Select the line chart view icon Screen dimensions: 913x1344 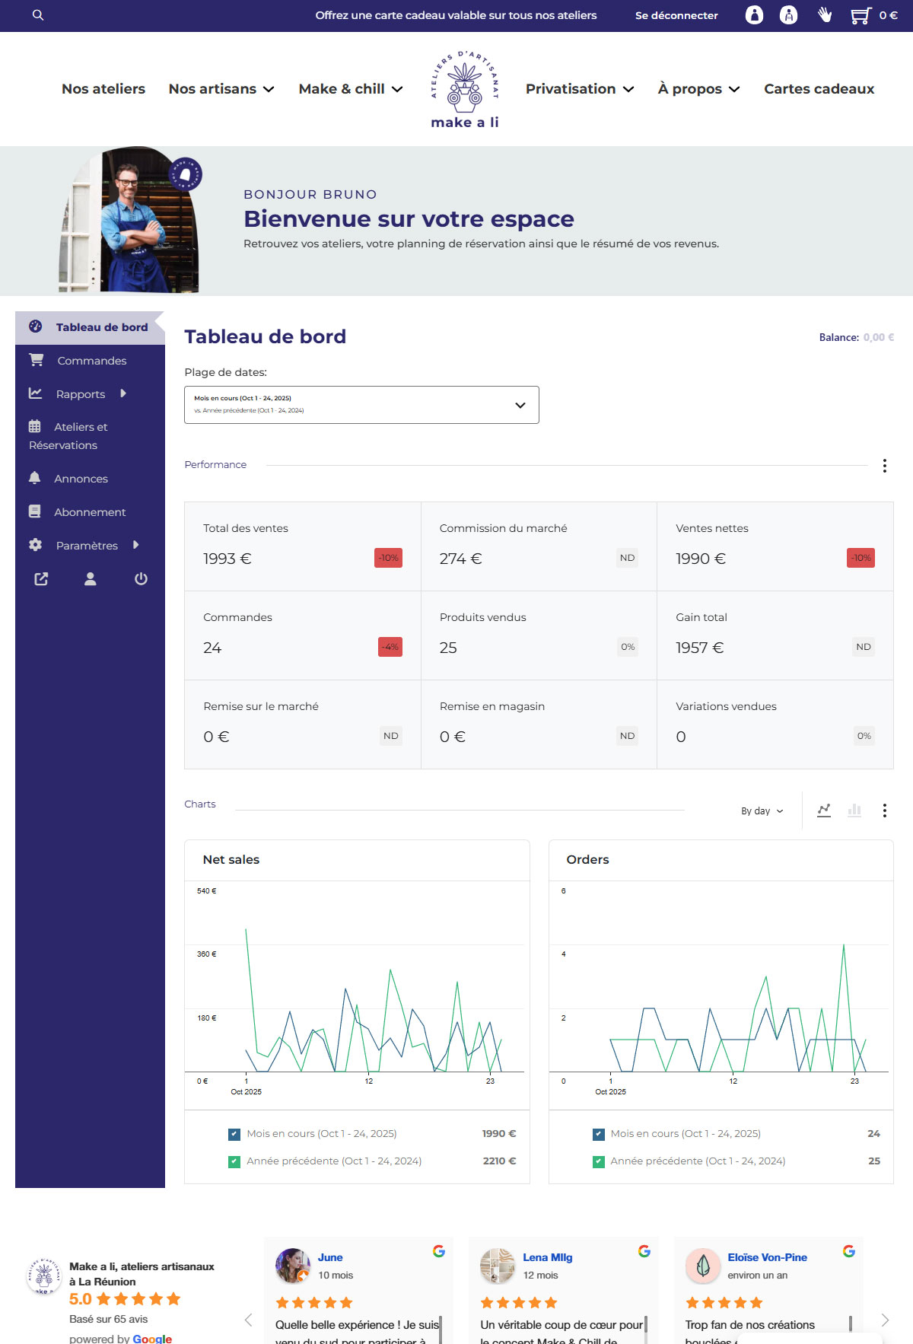coord(824,811)
